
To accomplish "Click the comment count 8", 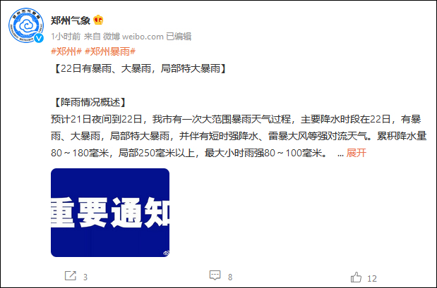I will point(230,277).
